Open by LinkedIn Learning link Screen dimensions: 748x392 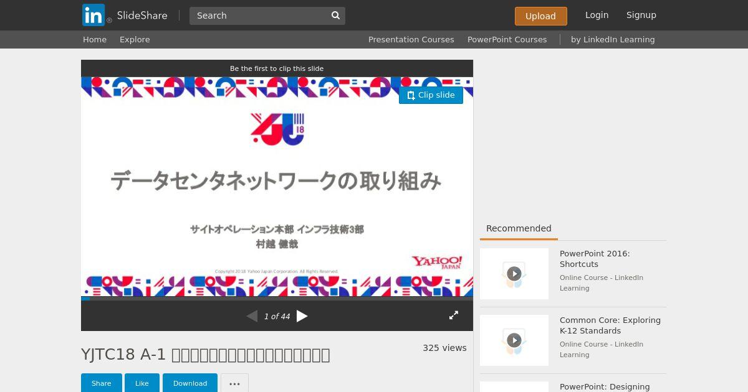point(613,39)
